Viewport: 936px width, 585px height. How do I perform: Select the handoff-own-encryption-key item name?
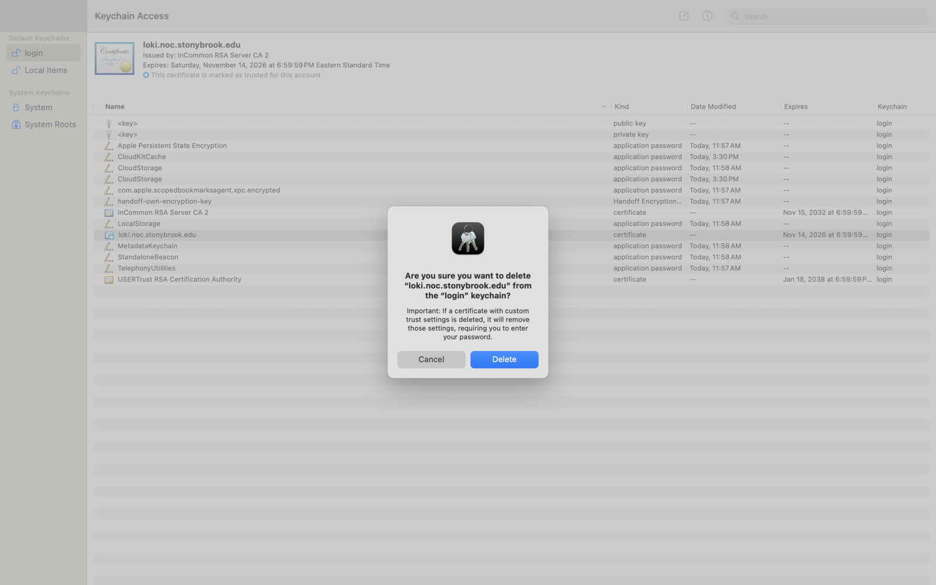164,201
